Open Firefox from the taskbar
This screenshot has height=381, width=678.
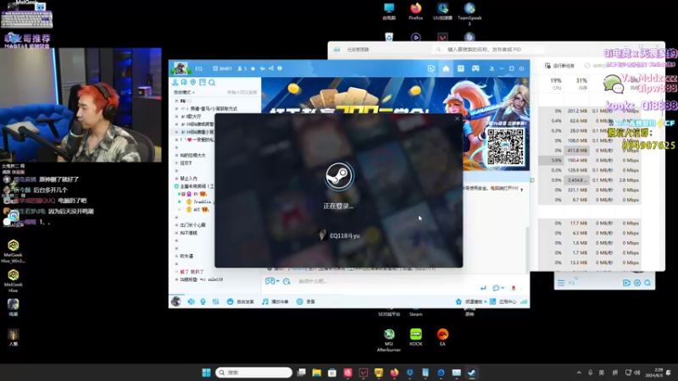click(394, 373)
